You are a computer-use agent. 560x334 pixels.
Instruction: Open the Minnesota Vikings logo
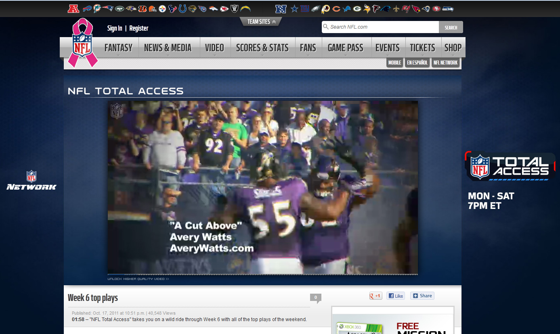(x=367, y=8)
